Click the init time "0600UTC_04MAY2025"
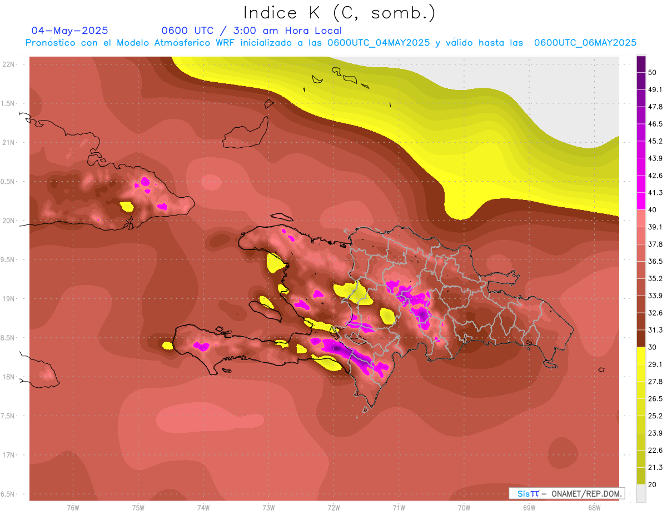This screenshot has width=667, height=515. 379,43
